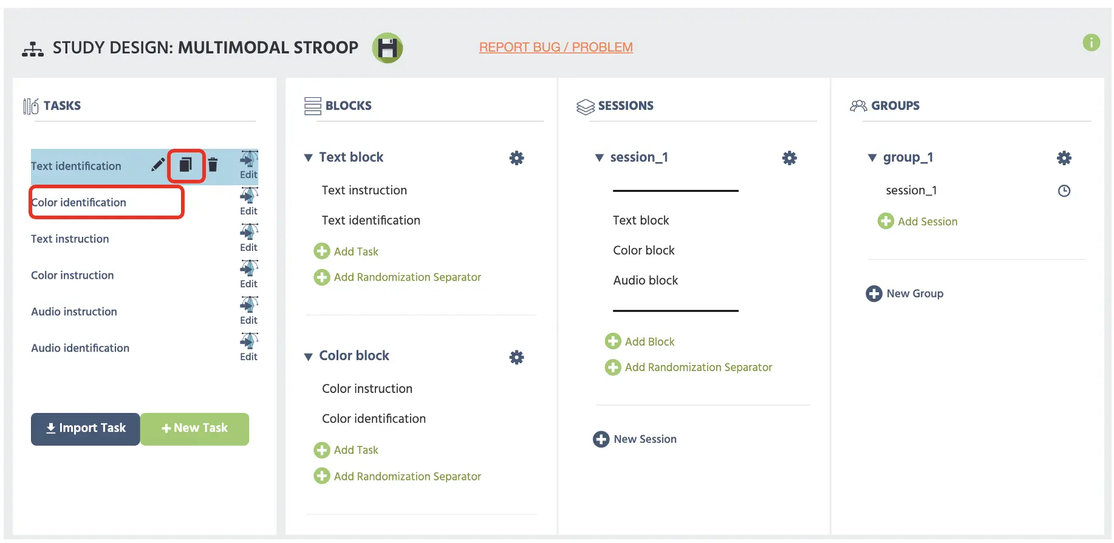Collapse the Color block section
This screenshot has height=543, width=1114.
tap(309, 357)
